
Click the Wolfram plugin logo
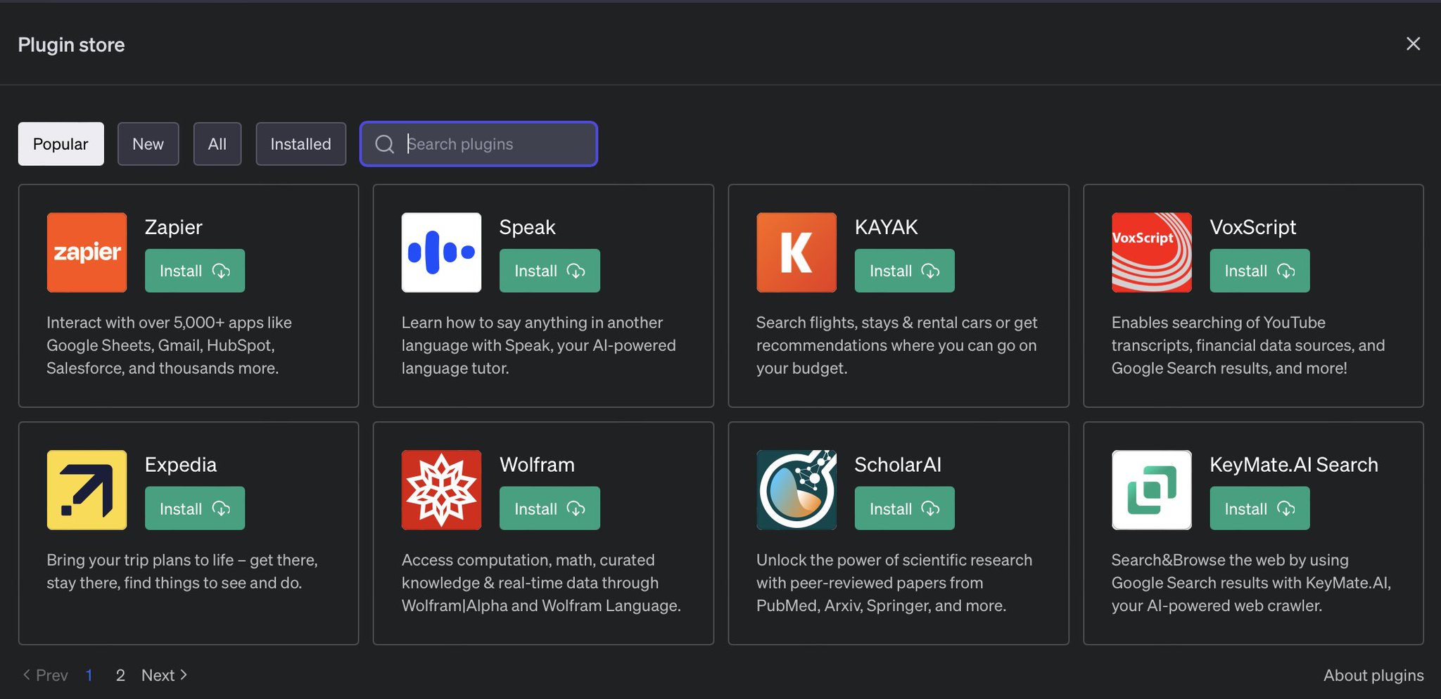click(441, 490)
